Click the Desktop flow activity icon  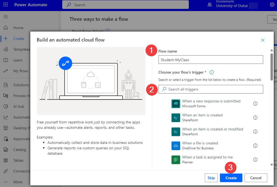pyautogui.click(x=6, y=128)
